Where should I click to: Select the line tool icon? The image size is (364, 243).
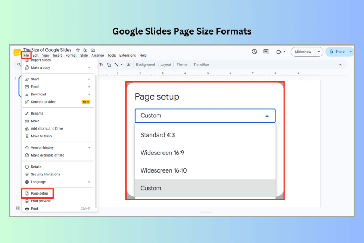pyautogui.click(x=117, y=65)
